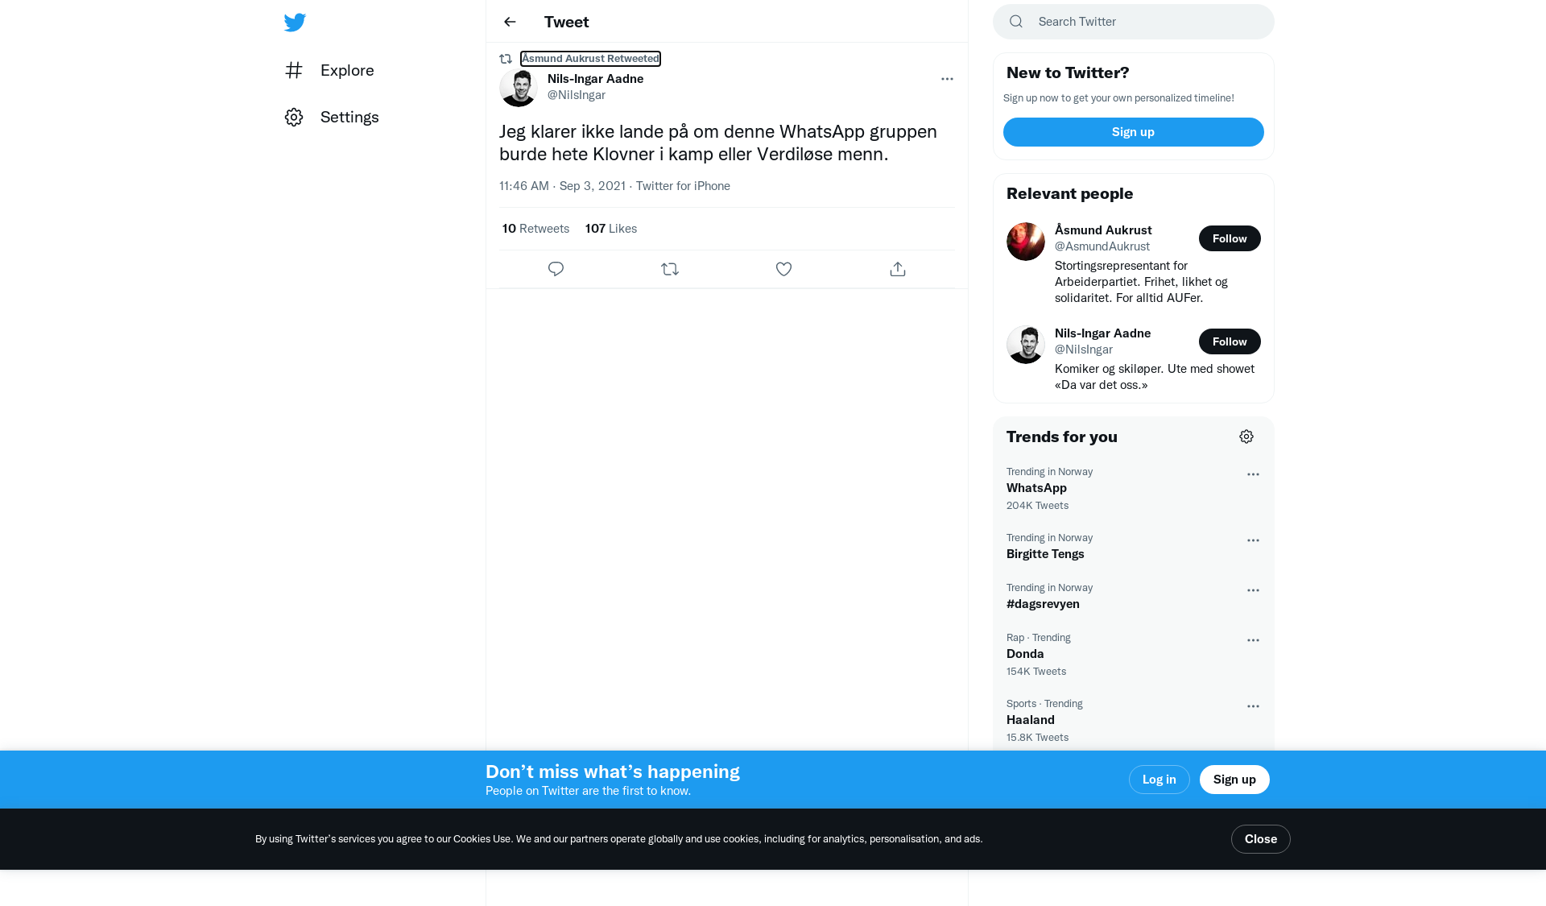
Task: Click Åsmund Aukrust's bio text
Action: pyautogui.click(x=1141, y=282)
